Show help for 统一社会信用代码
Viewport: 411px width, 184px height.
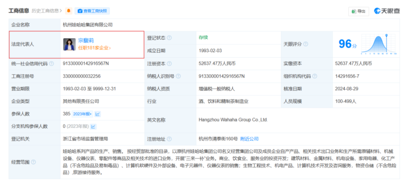click(51, 64)
